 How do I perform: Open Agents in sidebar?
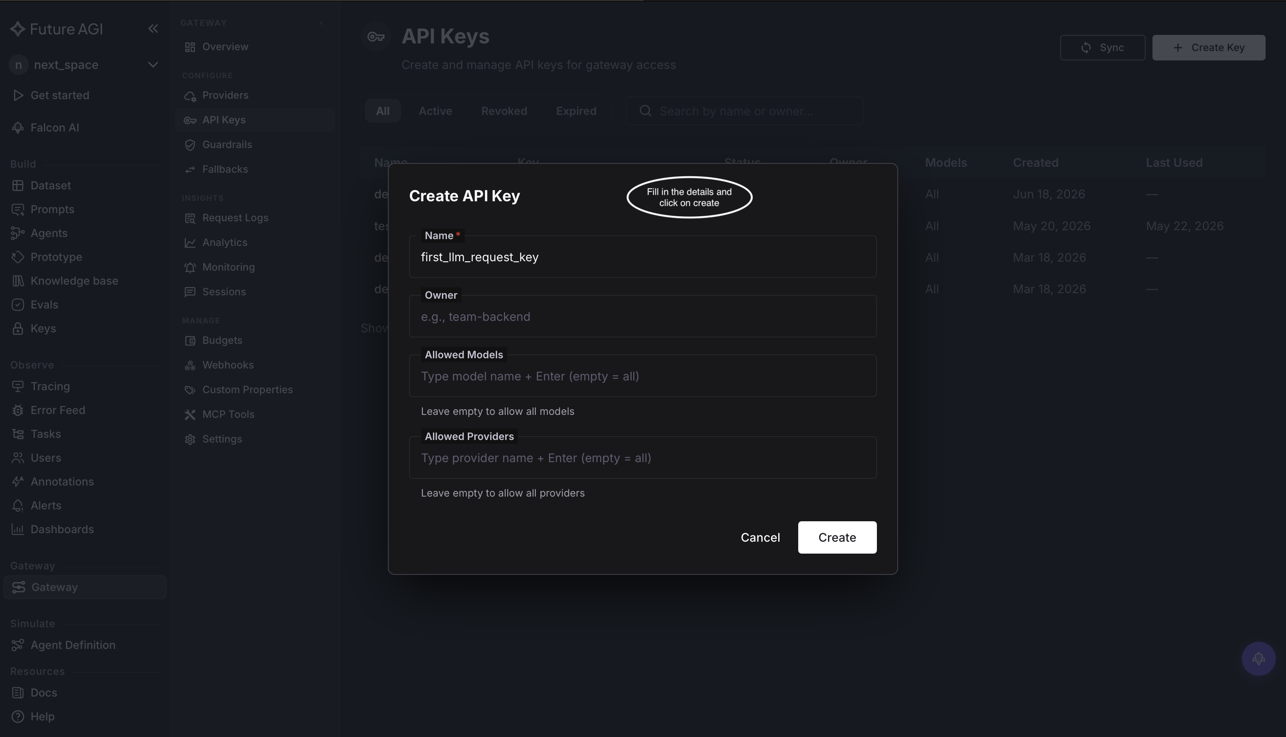pyautogui.click(x=48, y=233)
